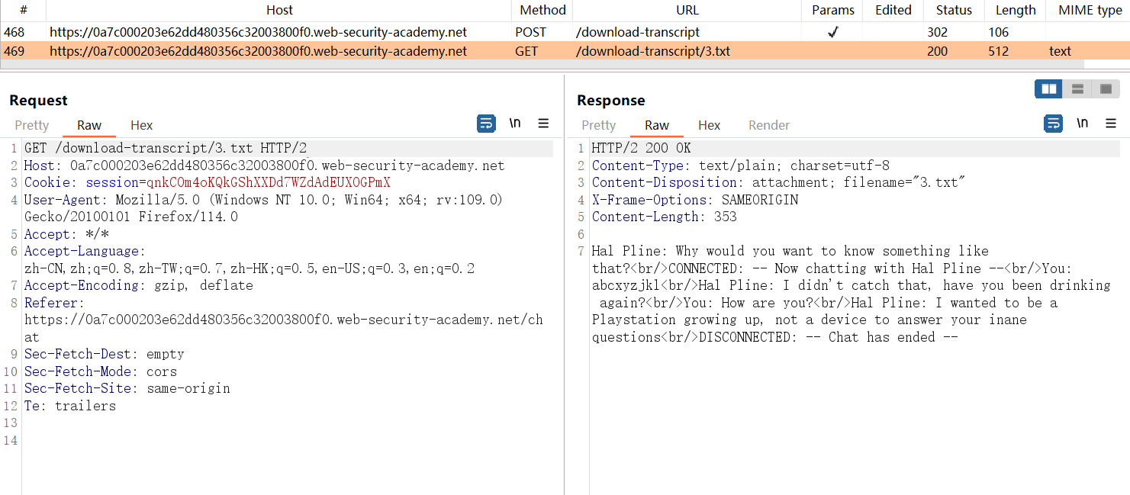Open the Hex tab in Response panel
This screenshot has height=495, width=1130.
tap(709, 125)
